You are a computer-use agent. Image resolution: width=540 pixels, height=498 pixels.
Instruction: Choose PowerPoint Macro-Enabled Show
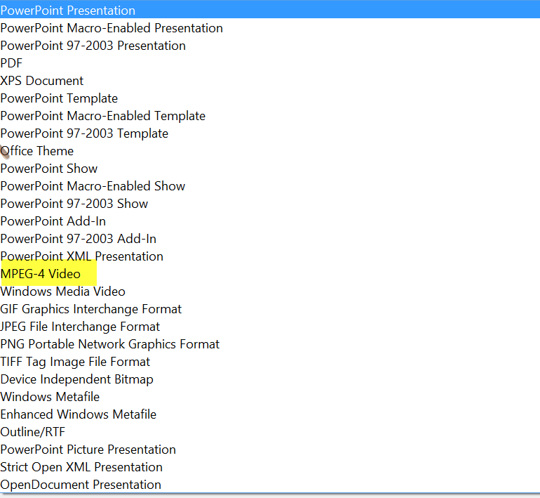click(x=270, y=186)
